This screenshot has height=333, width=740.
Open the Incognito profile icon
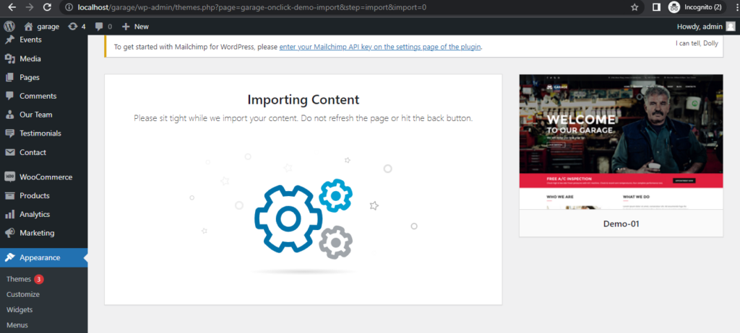pos(674,7)
